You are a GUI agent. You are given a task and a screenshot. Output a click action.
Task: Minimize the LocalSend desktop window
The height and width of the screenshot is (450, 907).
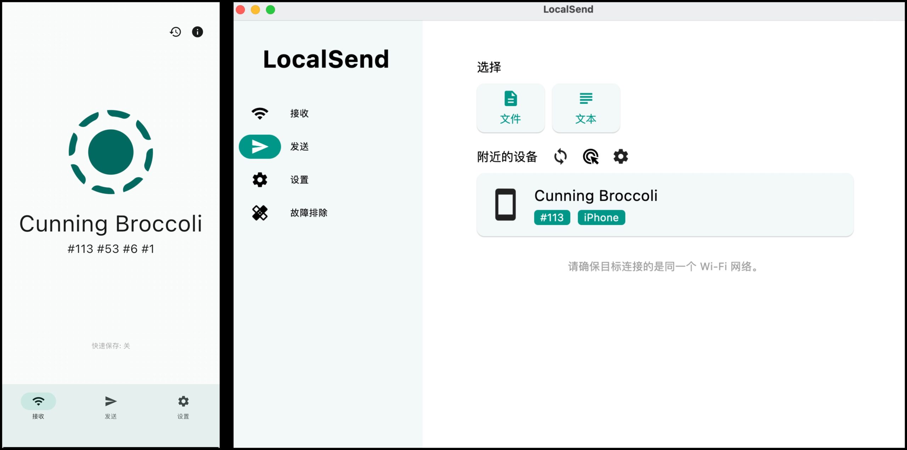[x=255, y=10]
